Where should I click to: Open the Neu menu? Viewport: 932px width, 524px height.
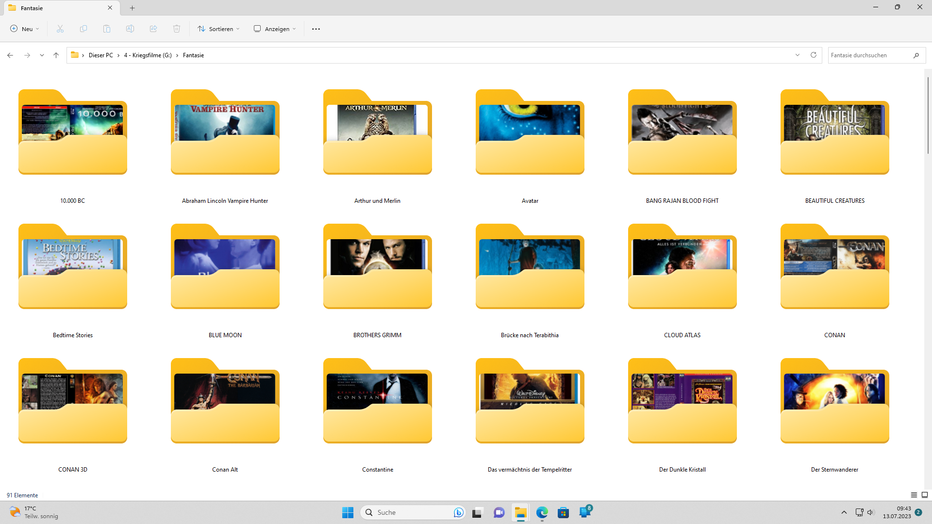(x=25, y=29)
